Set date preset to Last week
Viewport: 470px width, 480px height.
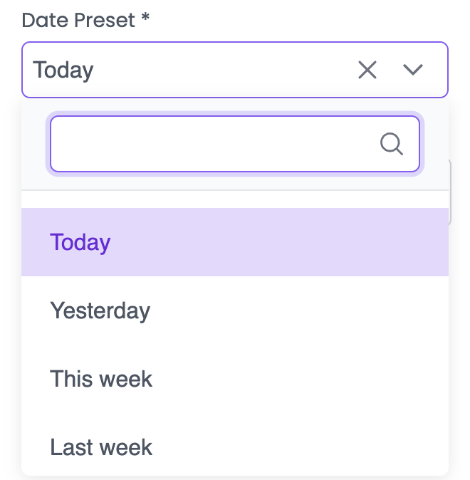pos(101,447)
